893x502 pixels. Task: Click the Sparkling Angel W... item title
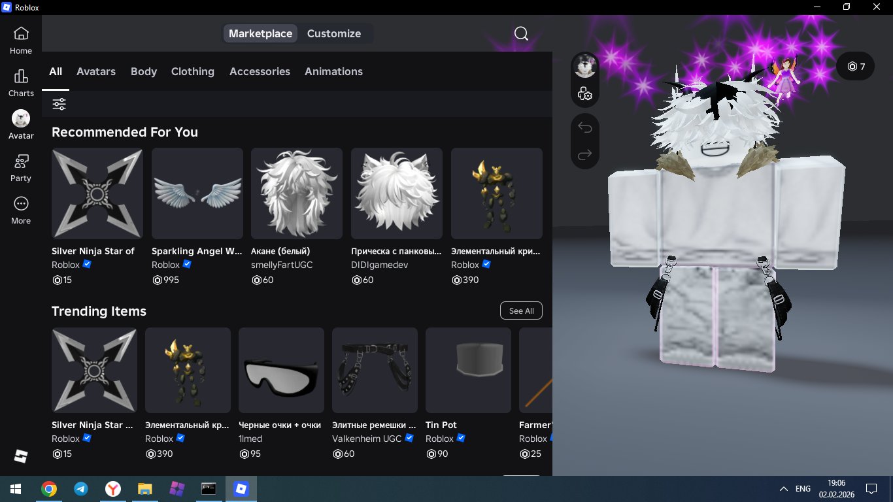coord(197,251)
